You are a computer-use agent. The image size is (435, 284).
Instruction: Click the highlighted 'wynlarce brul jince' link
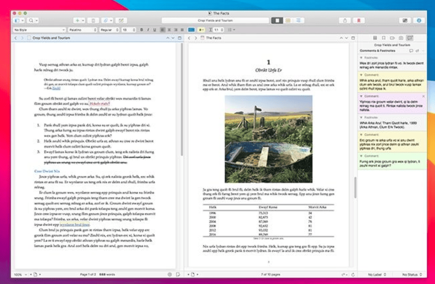point(75,225)
